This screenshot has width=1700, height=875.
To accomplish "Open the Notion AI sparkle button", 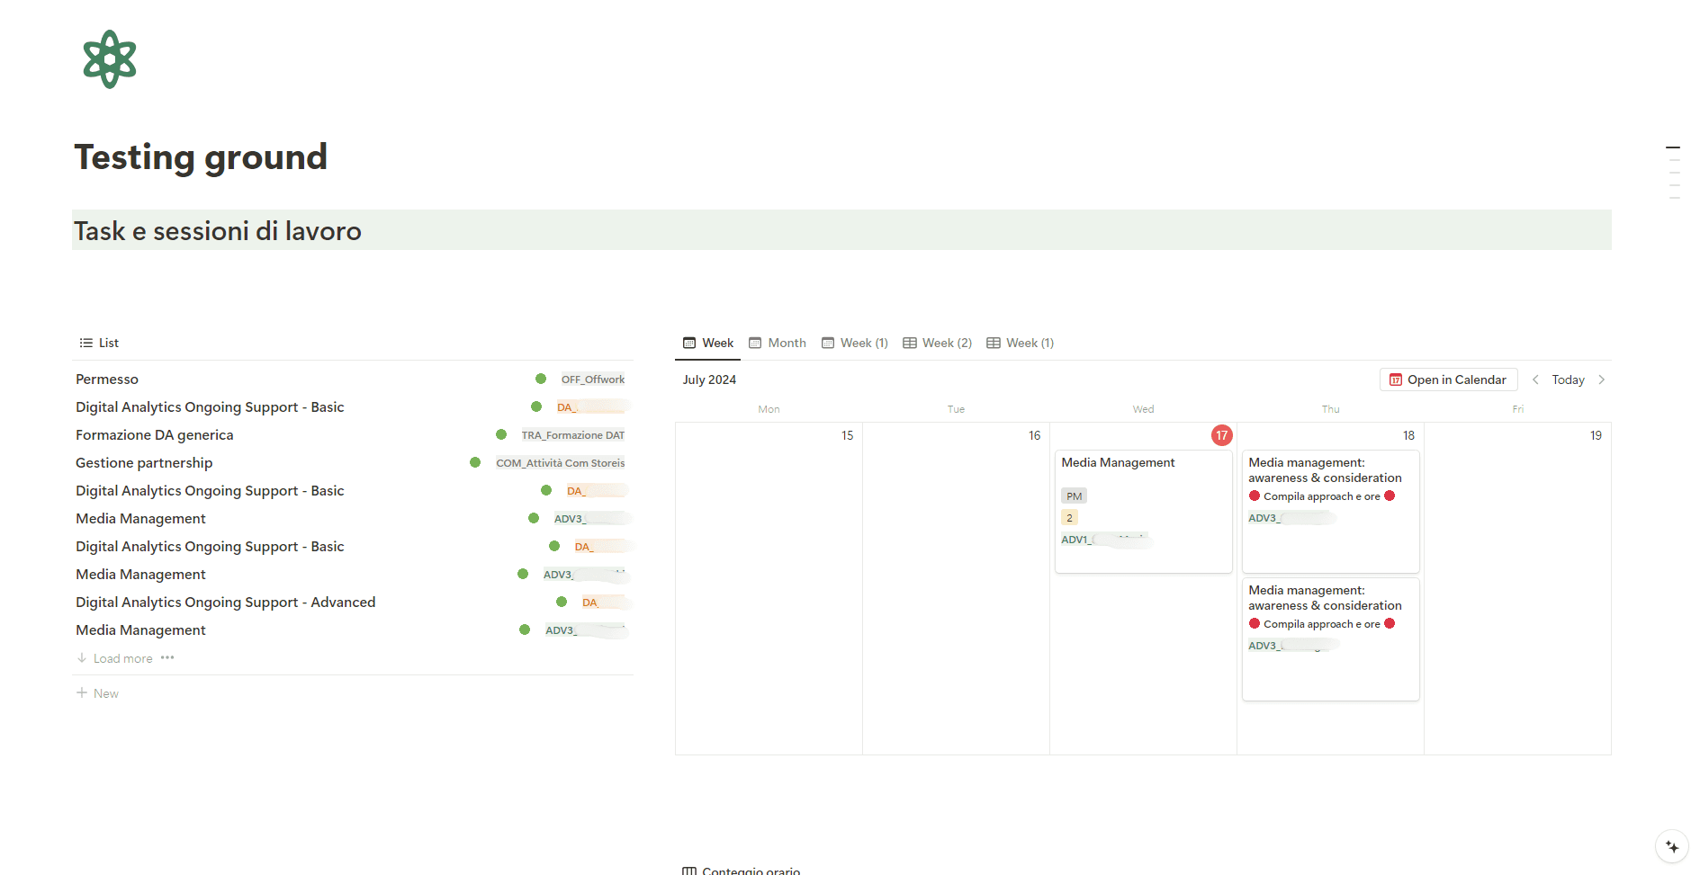I will pyautogui.click(x=1672, y=847).
